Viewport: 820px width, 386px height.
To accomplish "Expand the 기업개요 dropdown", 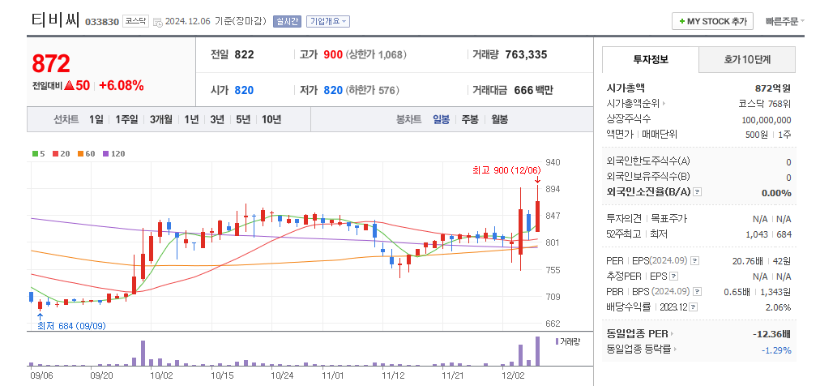I will pos(328,21).
